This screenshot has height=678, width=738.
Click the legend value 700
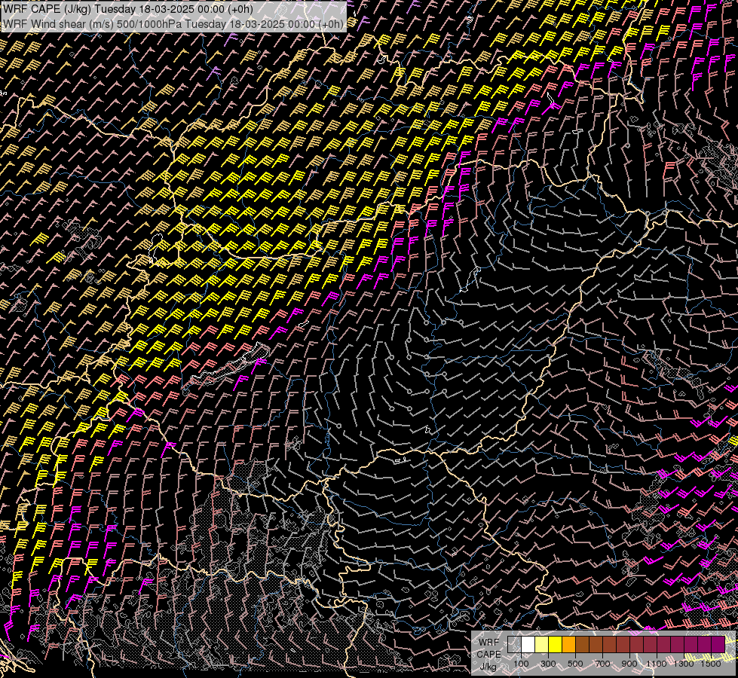tap(602, 664)
